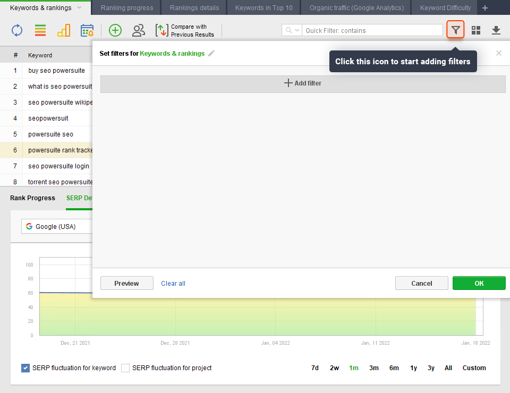Viewport: 510px width, 393px height.
Task: Show All time chart range
Action: click(448, 368)
